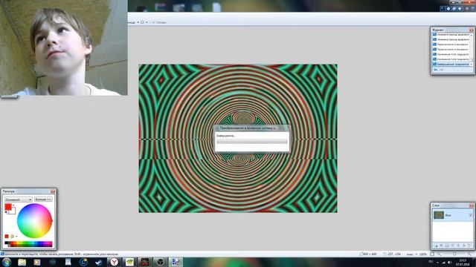The width and height of the screenshot is (476, 267).
Task: Close the Журнал history window
Action: point(472,30)
